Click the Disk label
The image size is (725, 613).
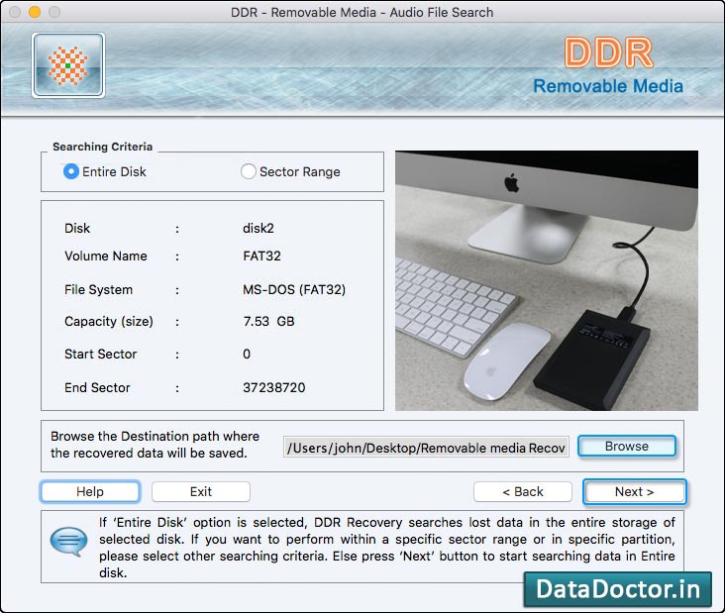click(77, 229)
